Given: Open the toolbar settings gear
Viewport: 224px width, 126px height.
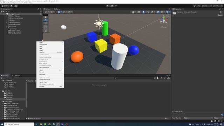Looking at the screenshot, I should point(16,6).
